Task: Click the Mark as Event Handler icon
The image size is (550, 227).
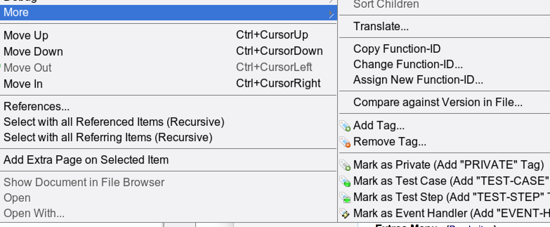Action: coord(345,214)
